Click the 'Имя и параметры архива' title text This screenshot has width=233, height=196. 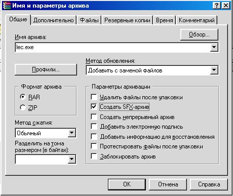(51, 6)
